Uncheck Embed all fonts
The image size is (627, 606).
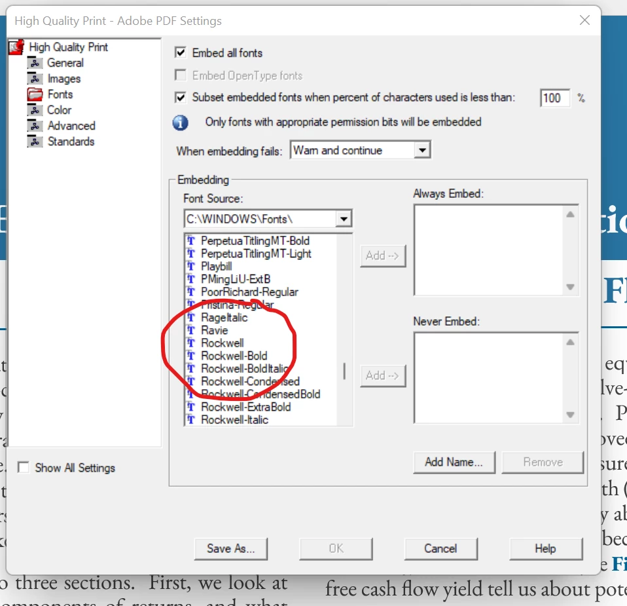tap(181, 52)
